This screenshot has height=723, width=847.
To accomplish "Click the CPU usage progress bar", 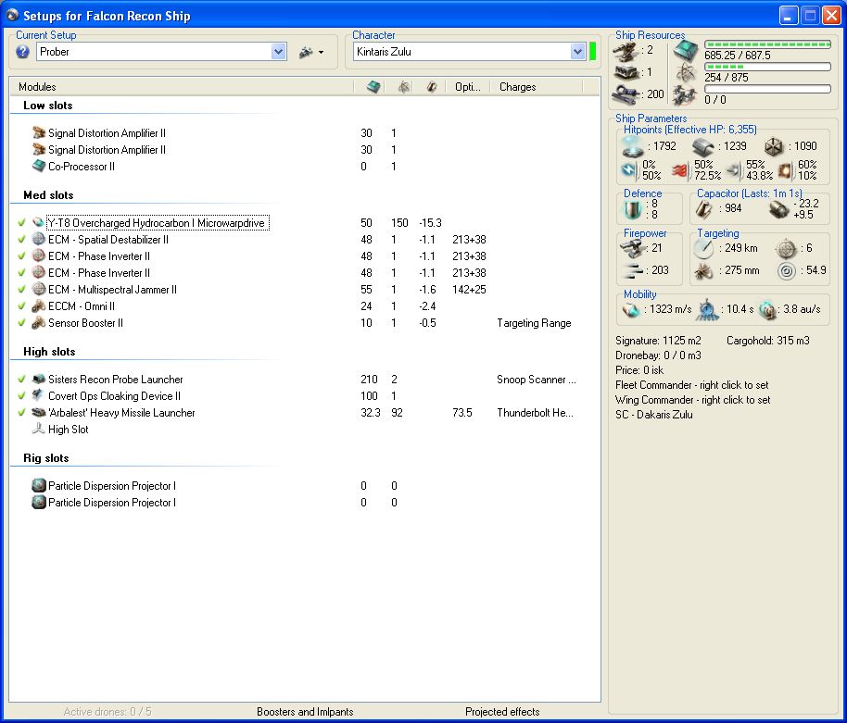I will 767,44.
